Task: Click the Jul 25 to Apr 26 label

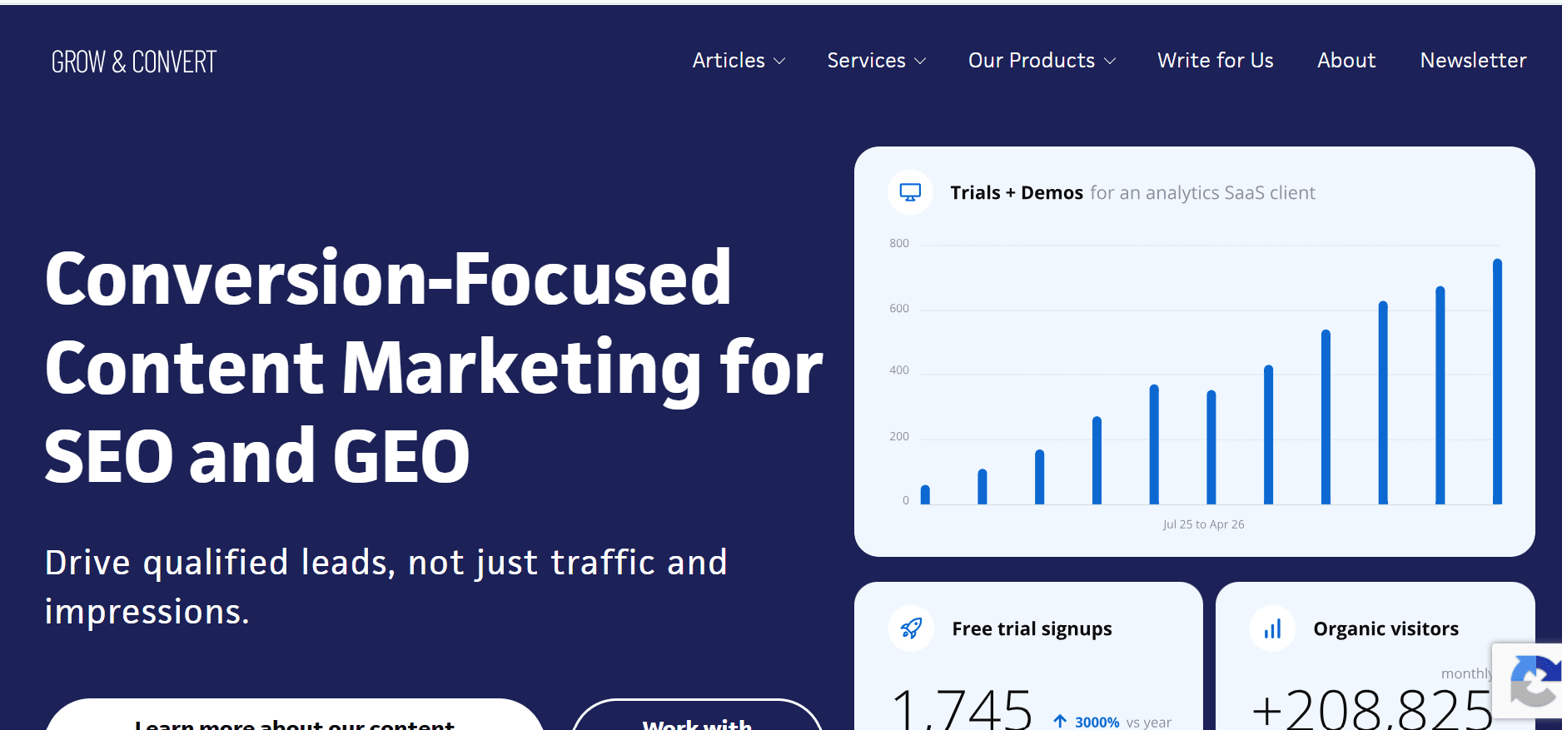Action: tap(1203, 524)
